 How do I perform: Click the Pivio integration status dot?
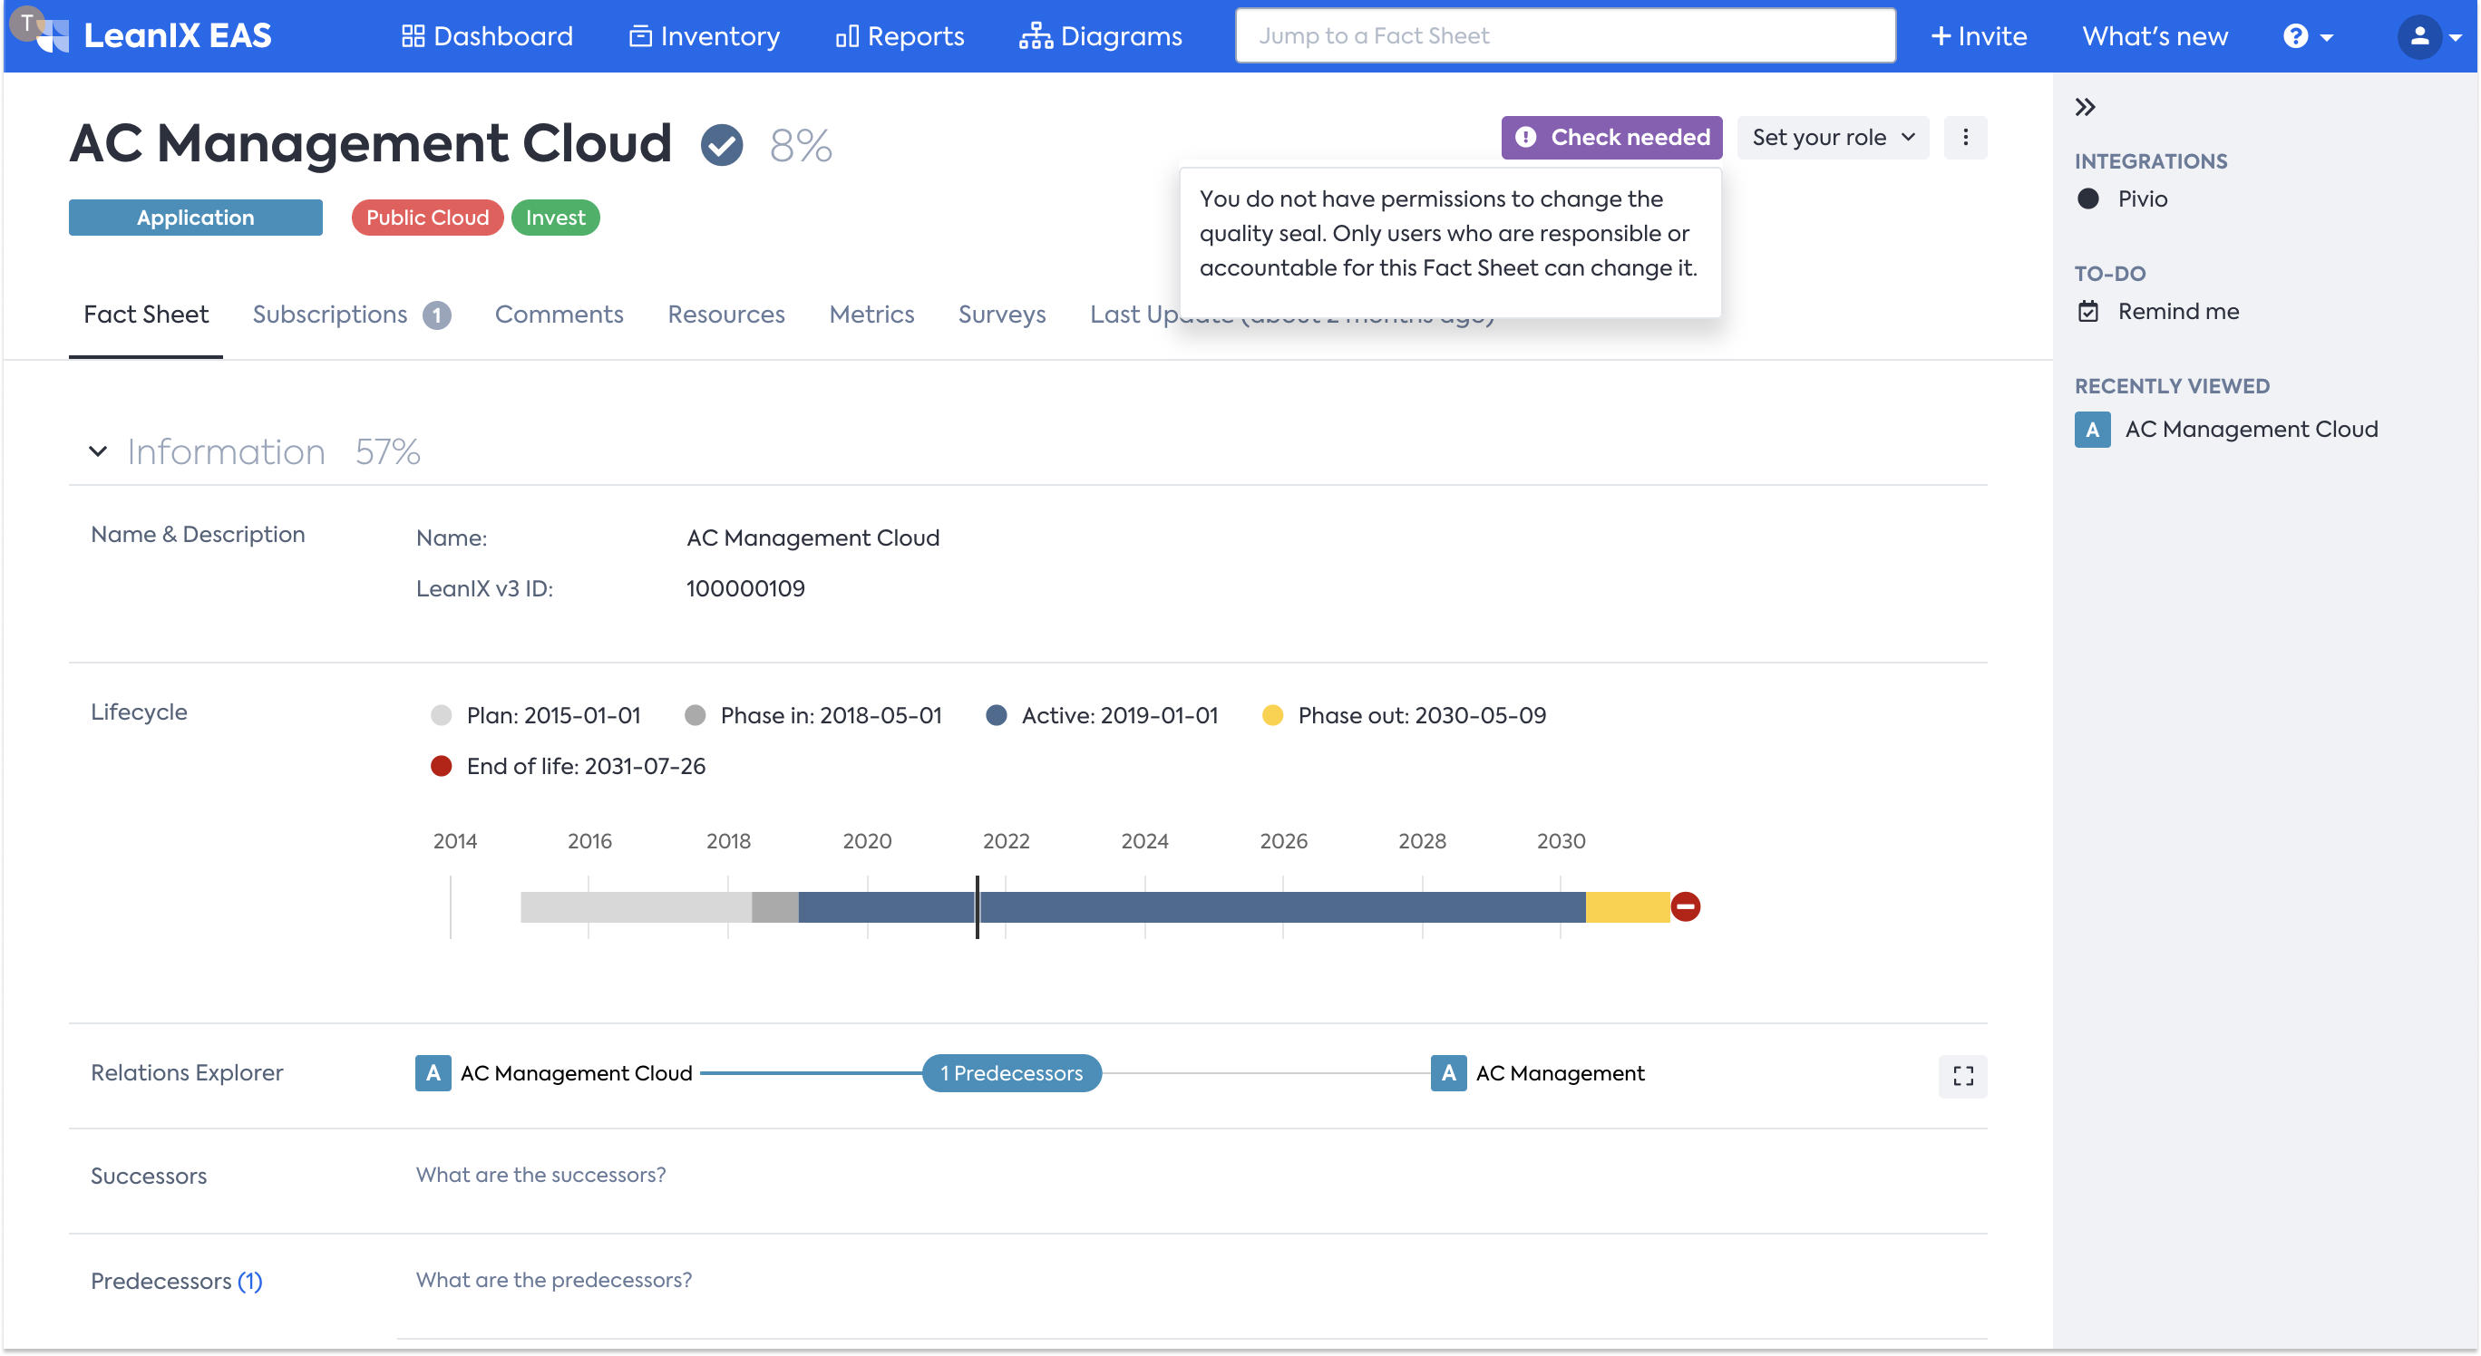[x=2088, y=199]
